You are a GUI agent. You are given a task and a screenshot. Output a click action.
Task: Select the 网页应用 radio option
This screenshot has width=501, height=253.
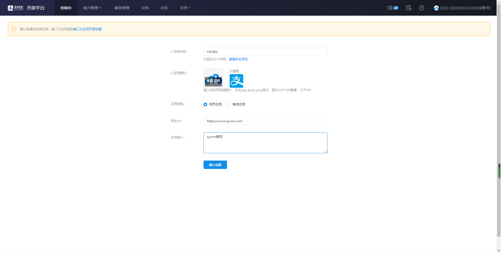coord(205,104)
